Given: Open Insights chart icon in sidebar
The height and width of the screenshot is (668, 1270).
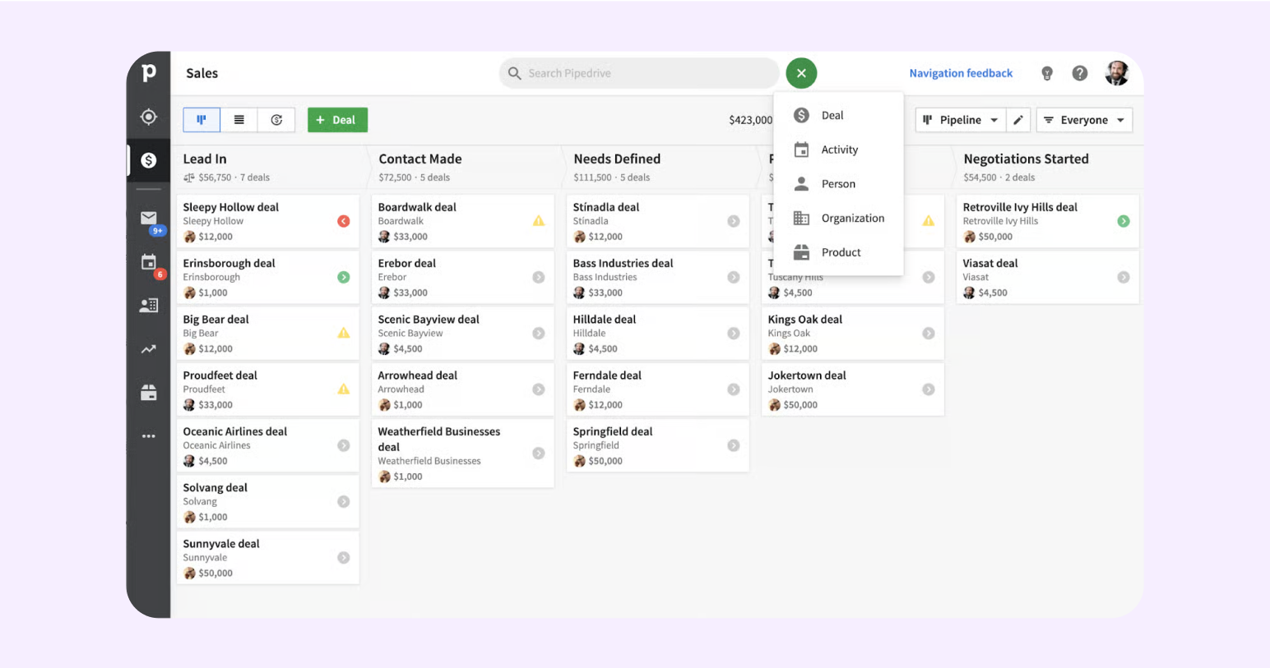Looking at the screenshot, I should 148,349.
